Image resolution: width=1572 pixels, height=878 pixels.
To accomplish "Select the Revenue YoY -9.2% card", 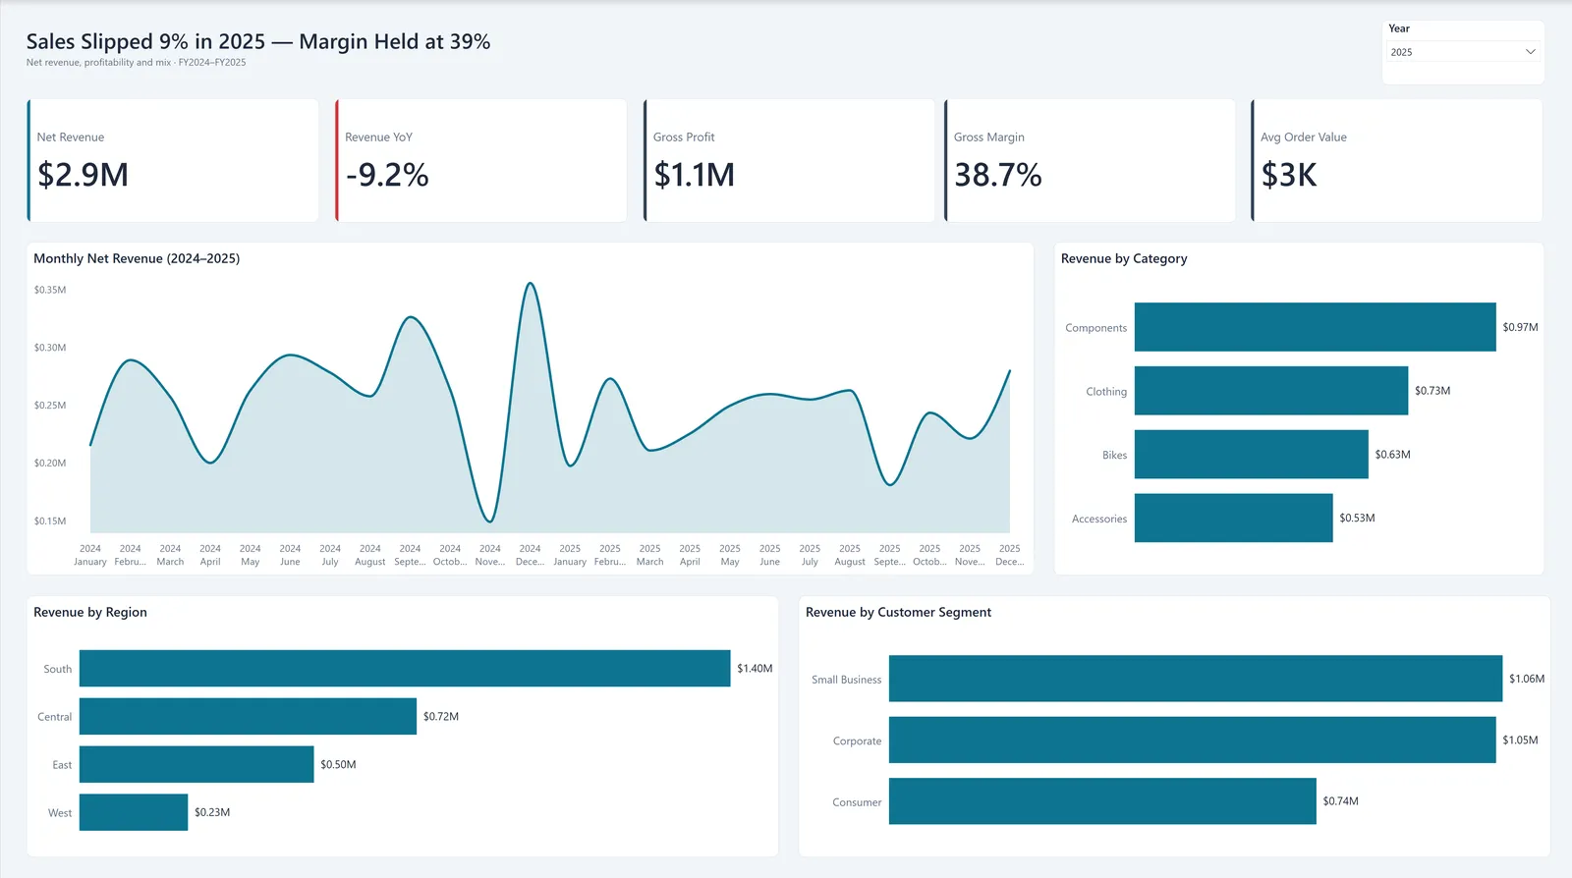I will coord(481,160).
